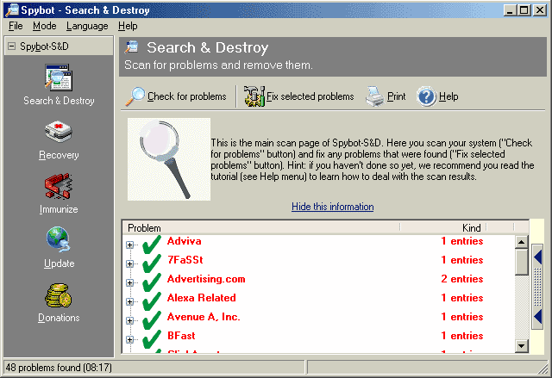This screenshot has height=378, width=552.
Task: Expand the Alexa Related entry
Action: click(x=131, y=299)
